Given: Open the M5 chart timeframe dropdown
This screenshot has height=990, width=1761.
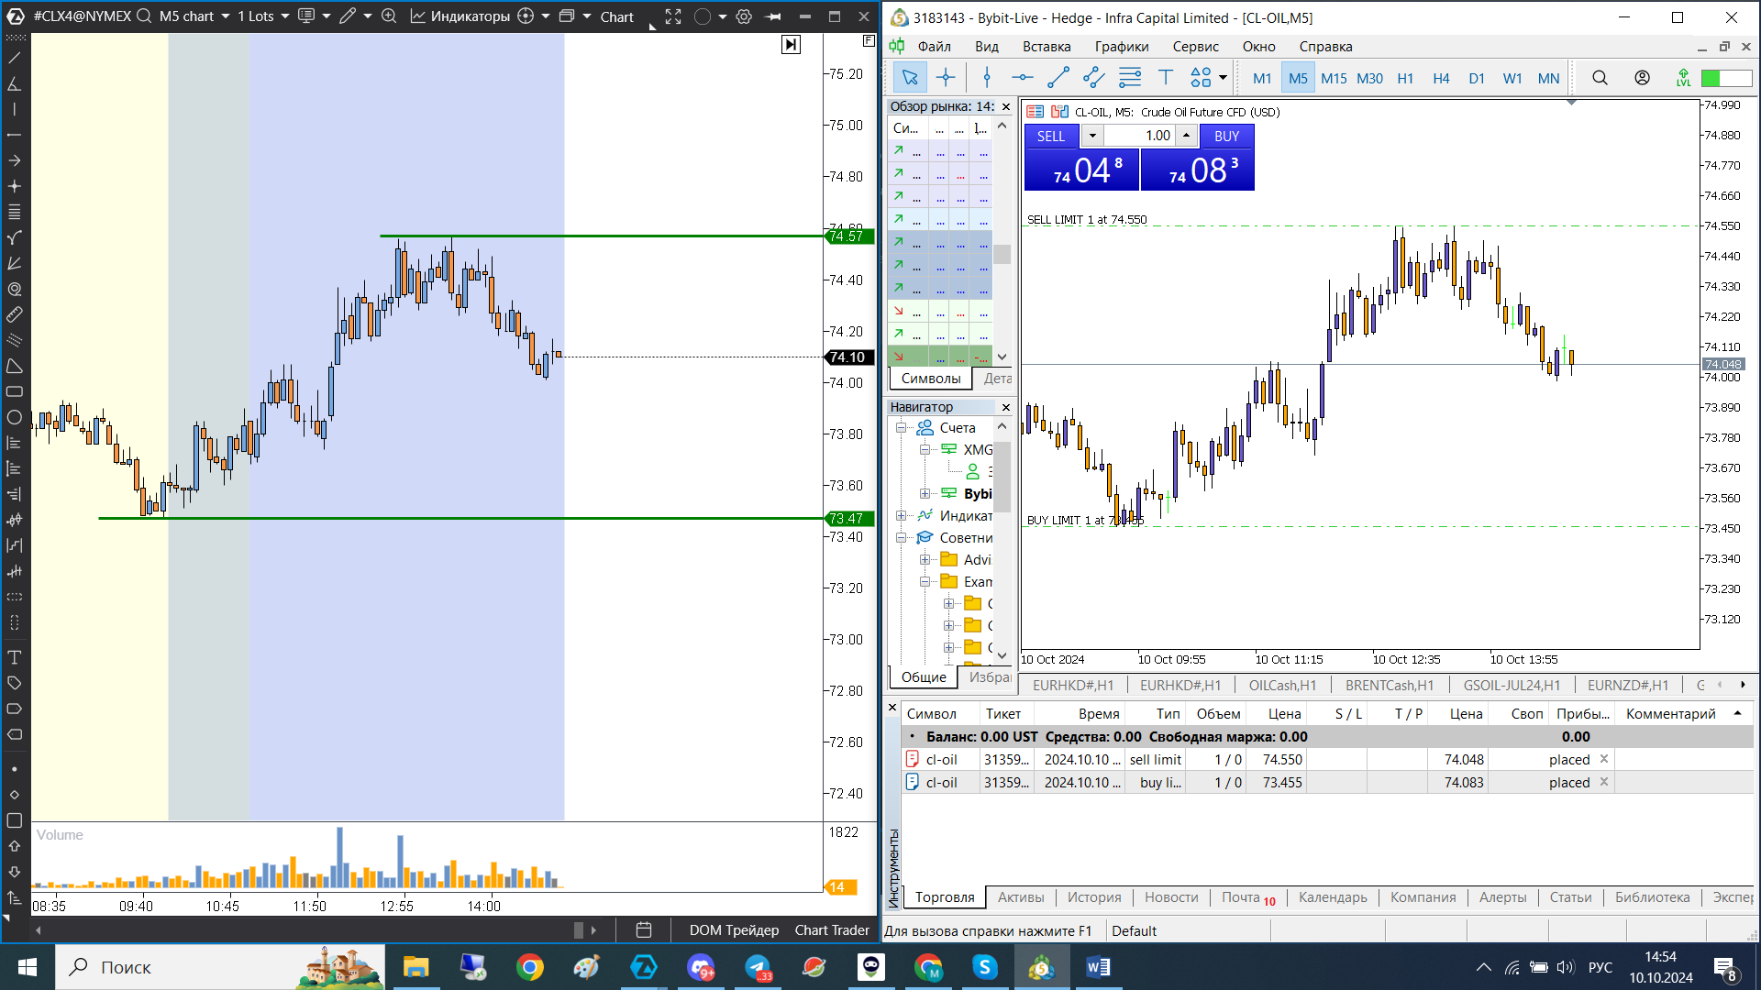Looking at the screenshot, I should click(226, 16).
